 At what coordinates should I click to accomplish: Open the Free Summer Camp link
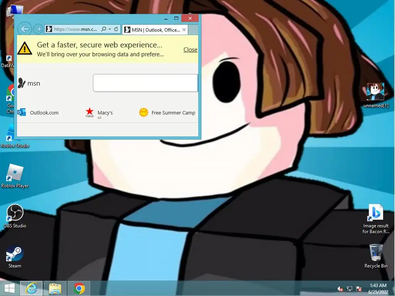click(173, 113)
